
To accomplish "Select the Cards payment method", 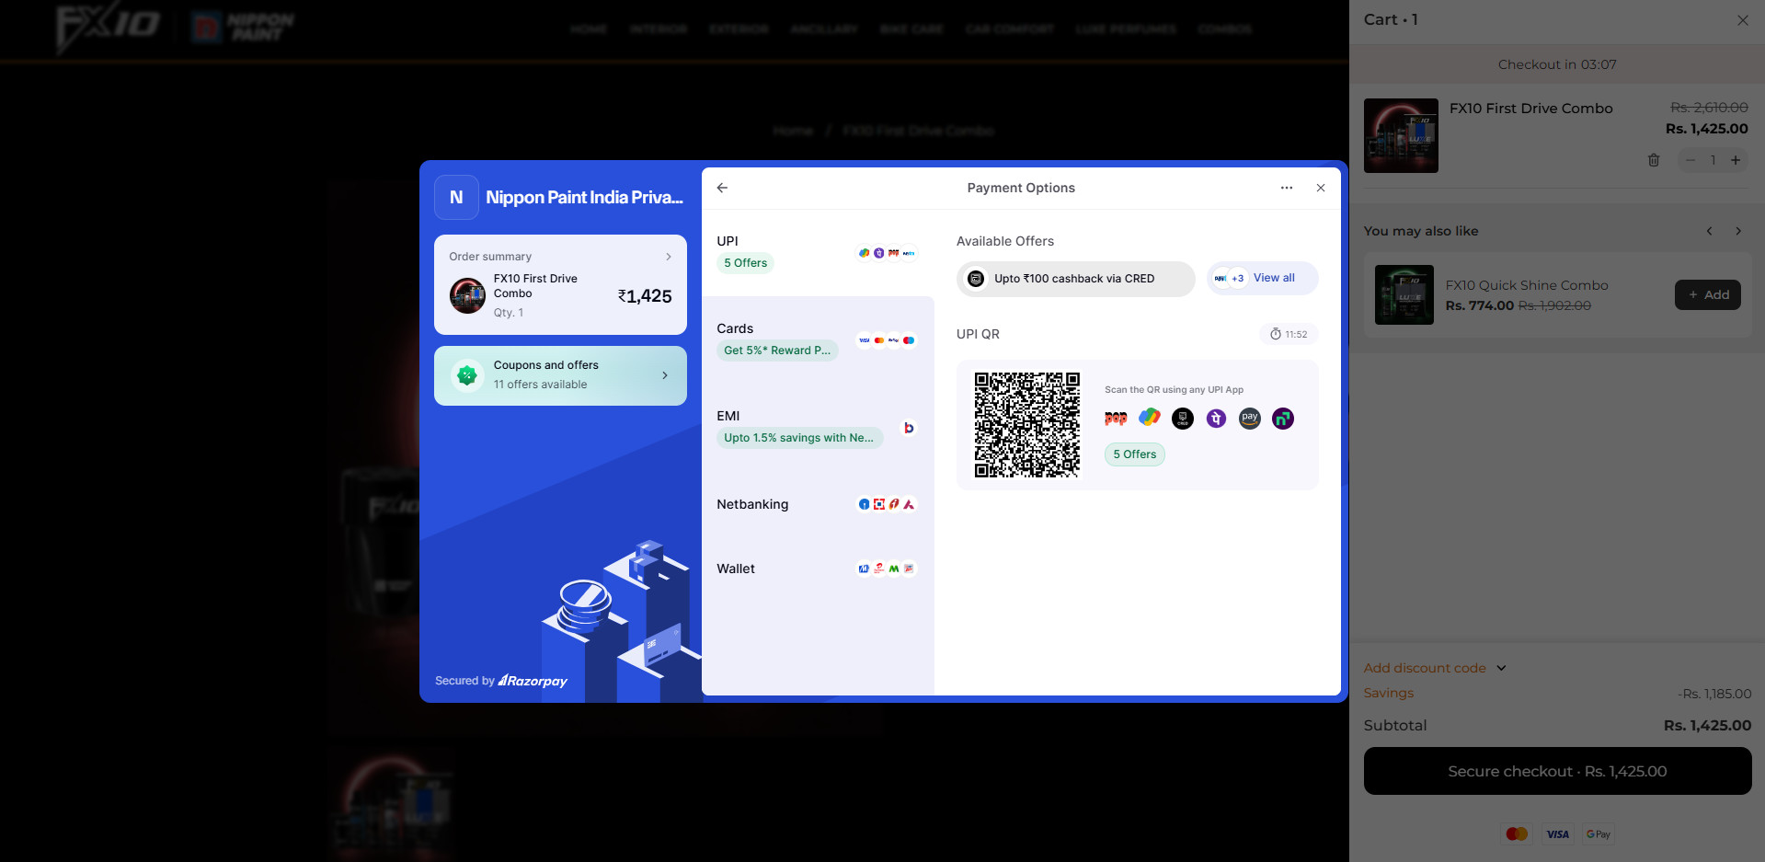I will click(818, 339).
